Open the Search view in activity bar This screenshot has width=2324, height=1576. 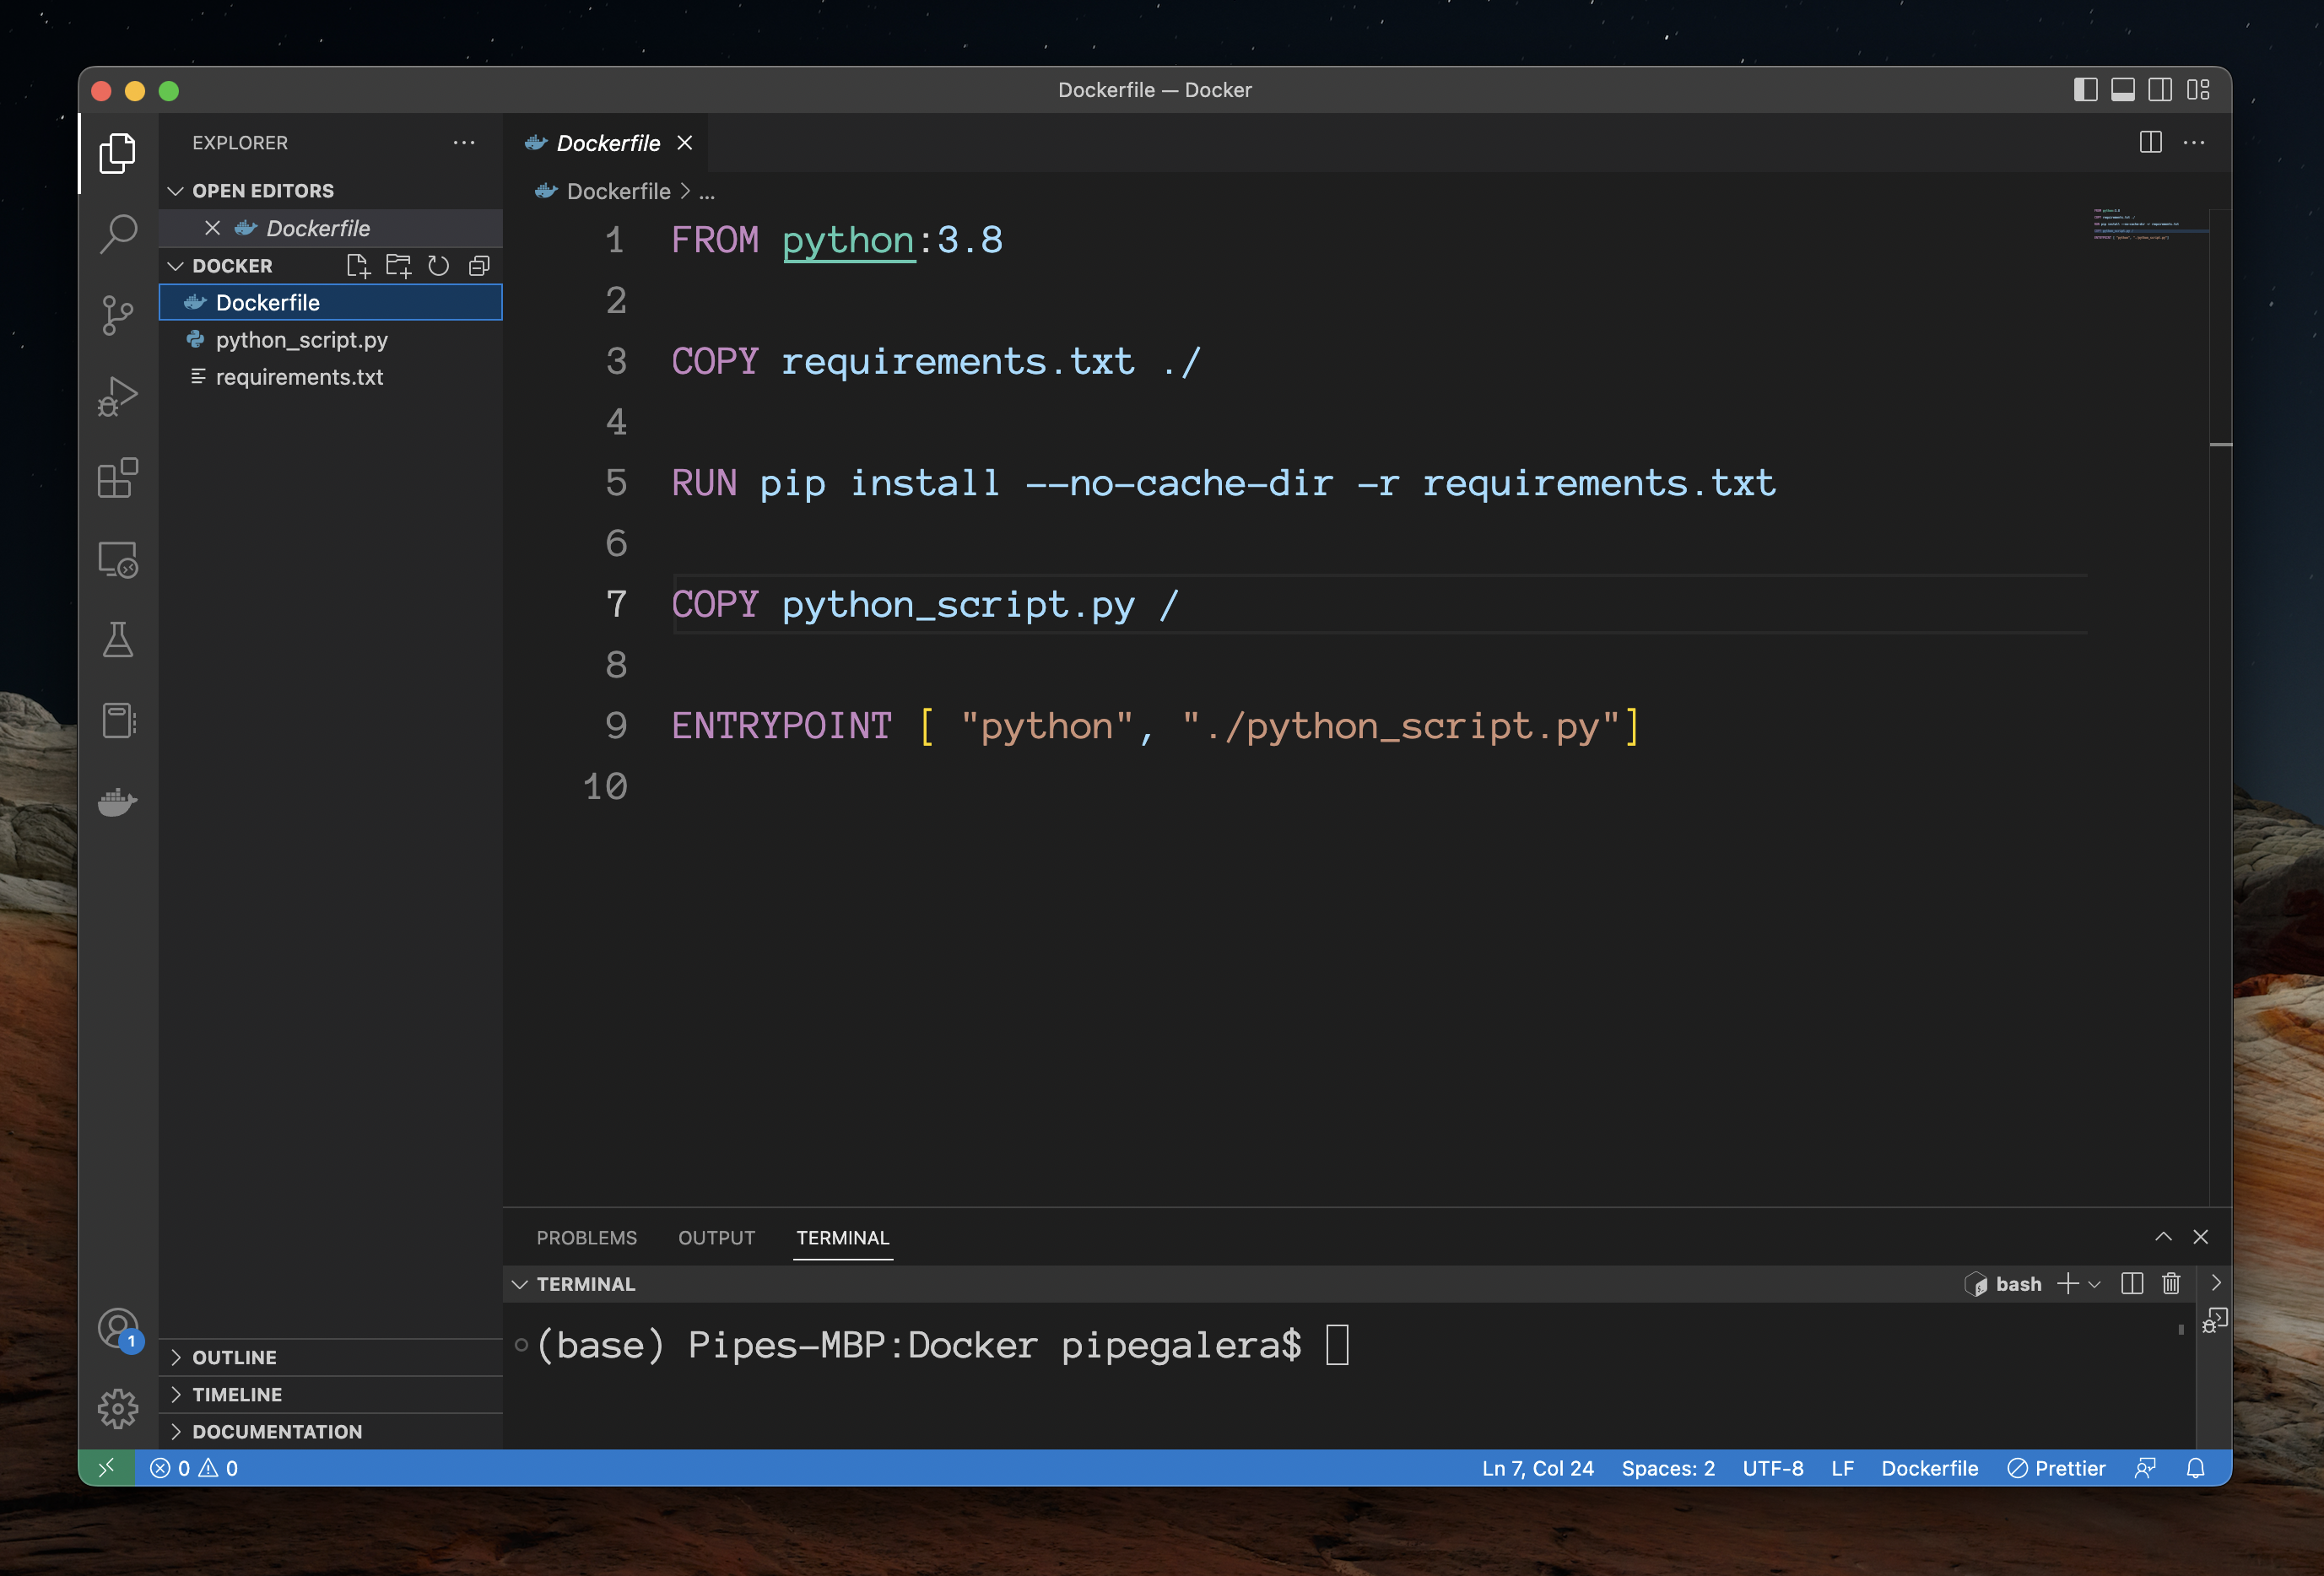coord(118,234)
